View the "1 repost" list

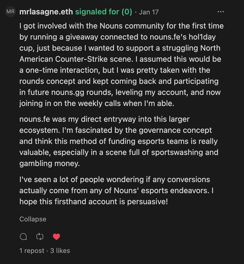32,251
